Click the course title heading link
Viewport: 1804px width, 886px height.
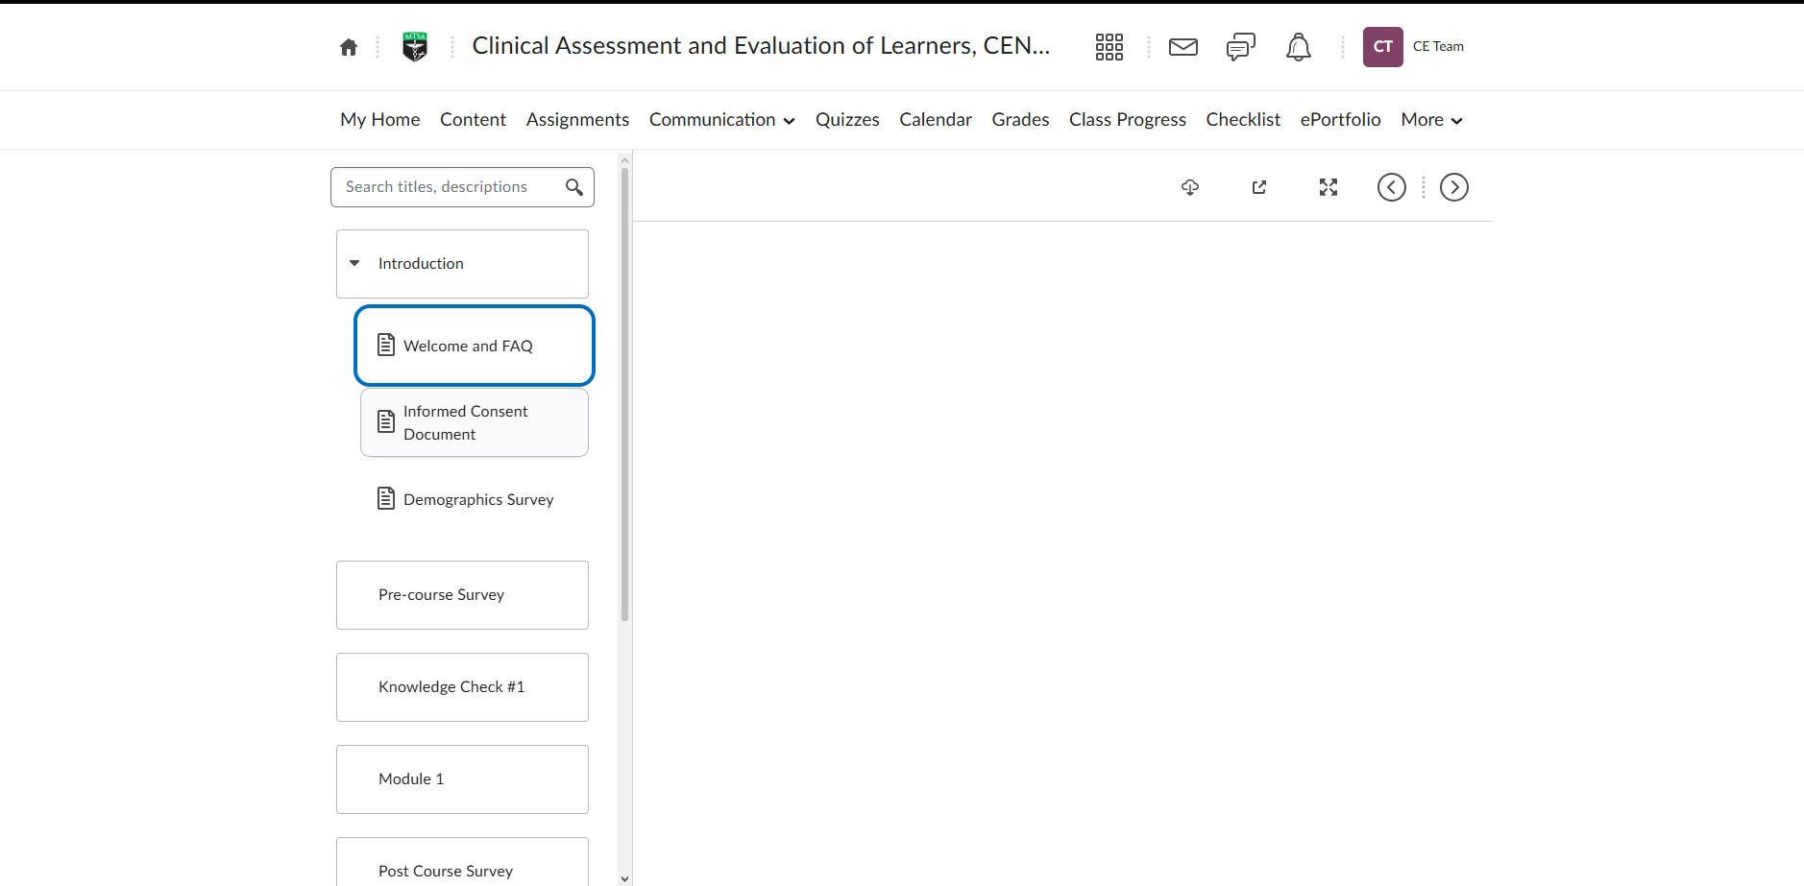tap(761, 46)
